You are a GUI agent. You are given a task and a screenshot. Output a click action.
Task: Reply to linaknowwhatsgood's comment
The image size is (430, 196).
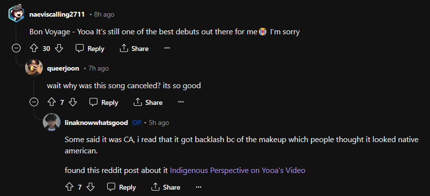coord(122,187)
